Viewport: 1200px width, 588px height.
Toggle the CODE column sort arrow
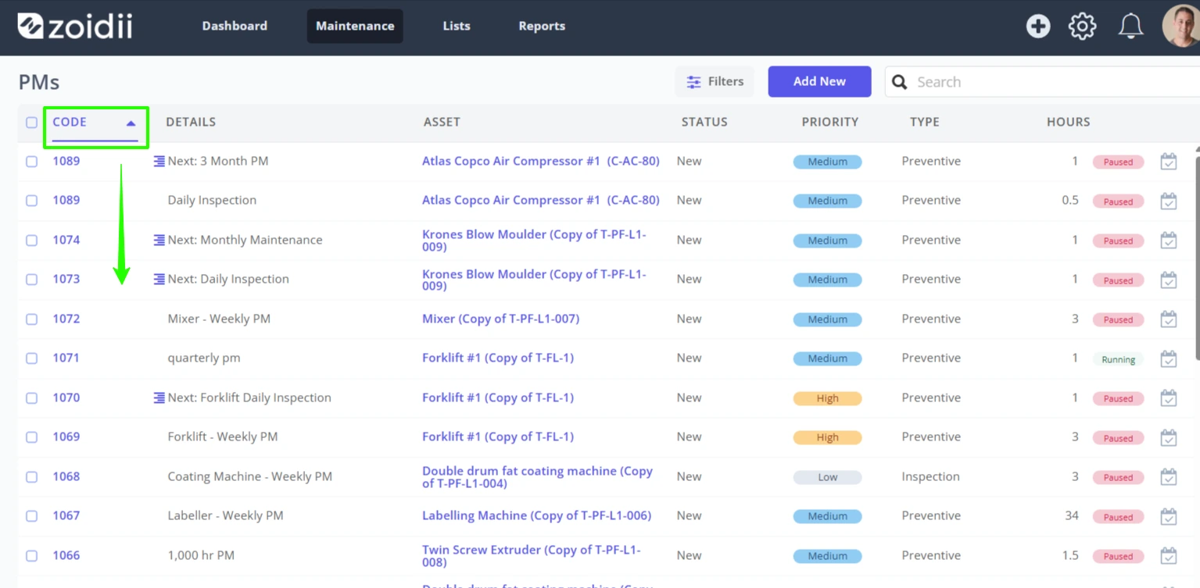tap(131, 123)
